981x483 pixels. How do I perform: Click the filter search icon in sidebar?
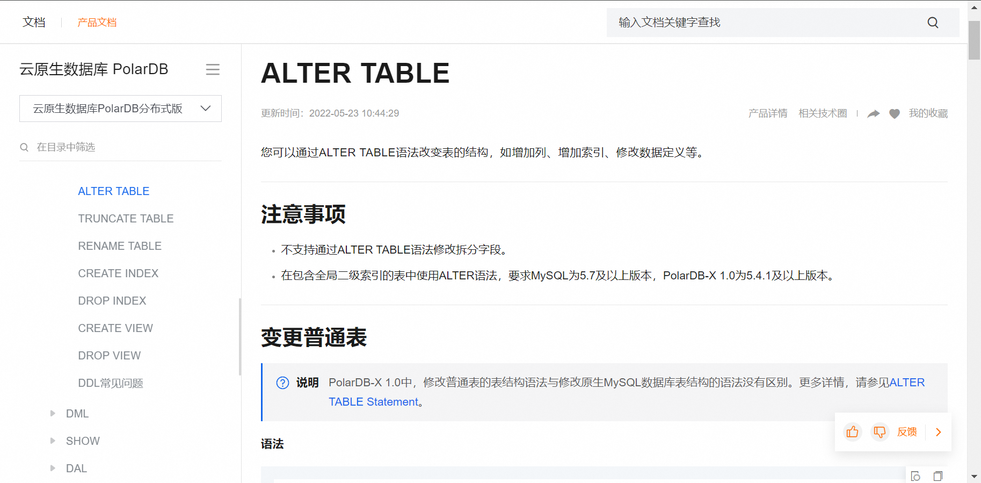[24, 147]
